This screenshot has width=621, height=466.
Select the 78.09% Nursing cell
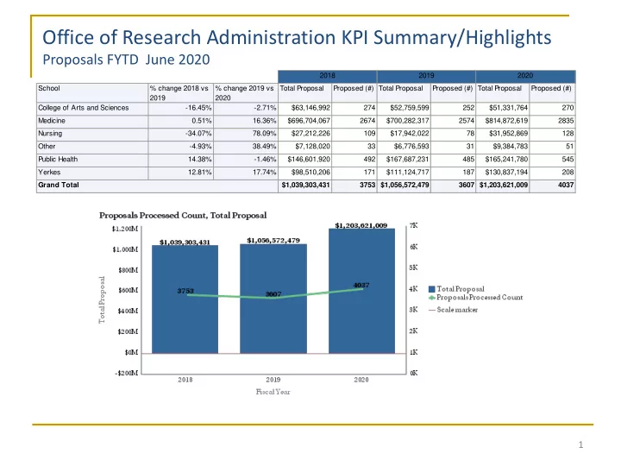point(246,134)
